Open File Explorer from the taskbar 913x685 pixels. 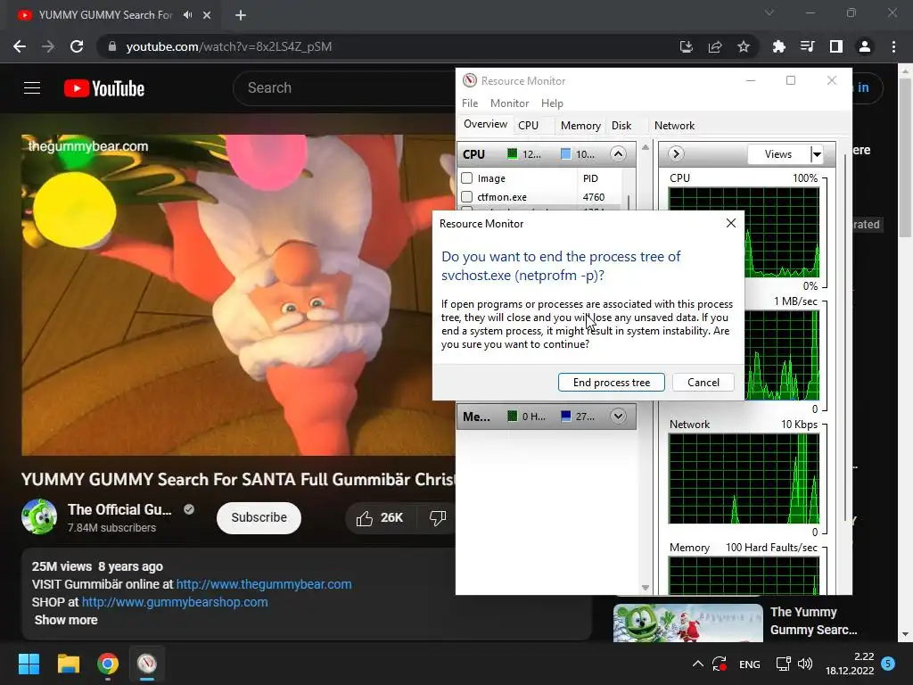68,664
